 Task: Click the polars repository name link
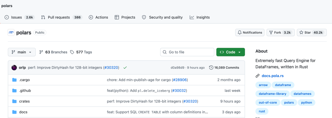click(x=24, y=32)
